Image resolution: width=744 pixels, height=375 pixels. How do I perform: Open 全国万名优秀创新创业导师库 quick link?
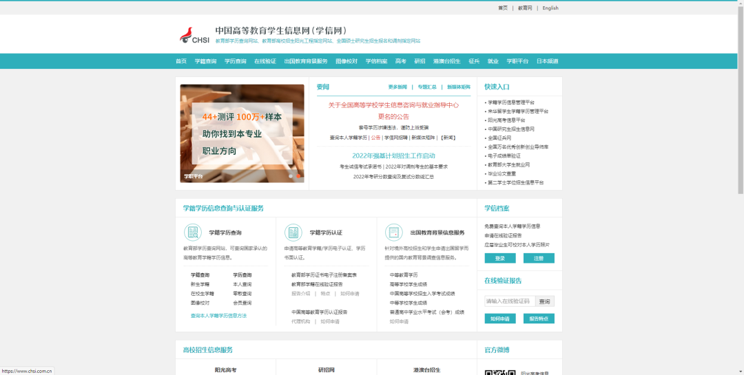click(517, 147)
